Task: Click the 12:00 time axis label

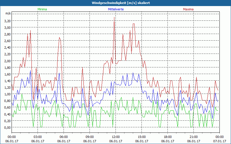Action: coord(116,137)
